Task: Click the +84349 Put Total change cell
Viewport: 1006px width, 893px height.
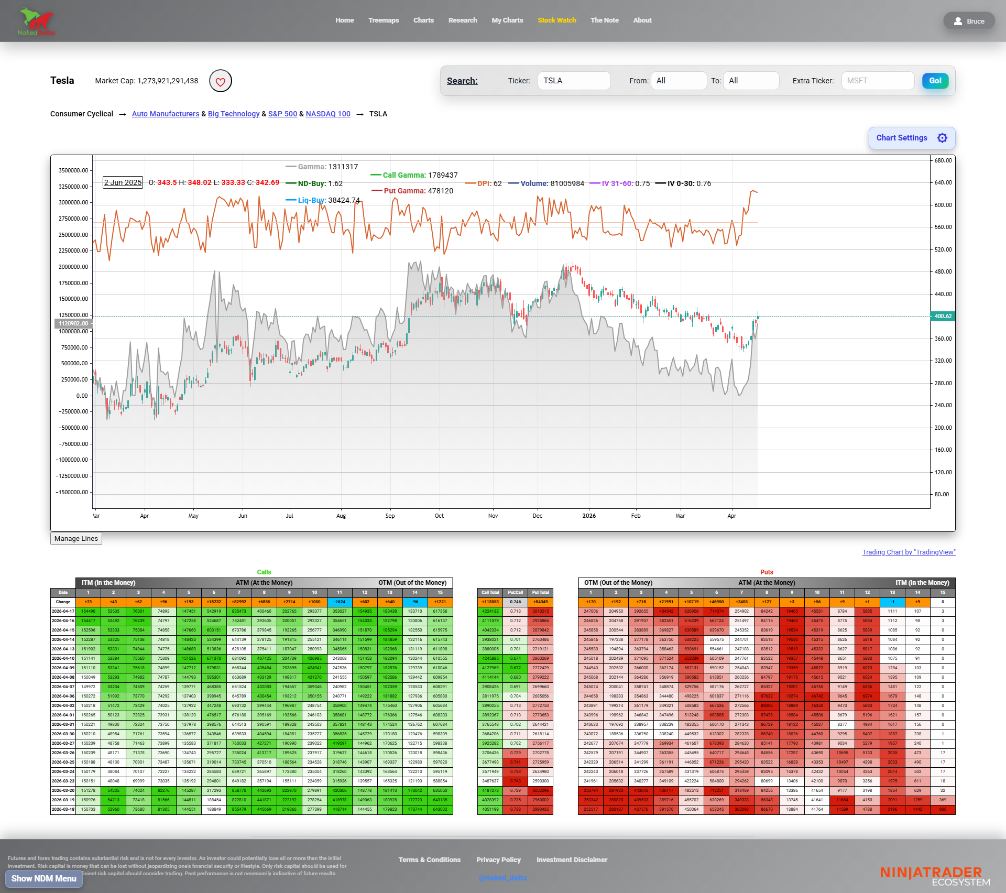Action: coord(540,602)
